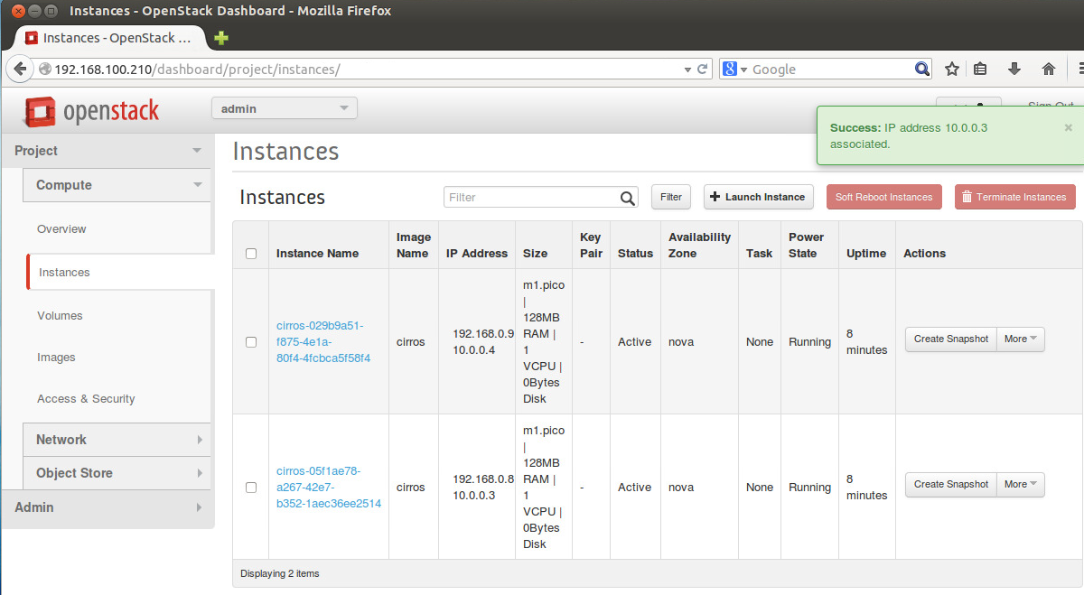Click the page reload icon
1084x595 pixels.
[x=701, y=69]
